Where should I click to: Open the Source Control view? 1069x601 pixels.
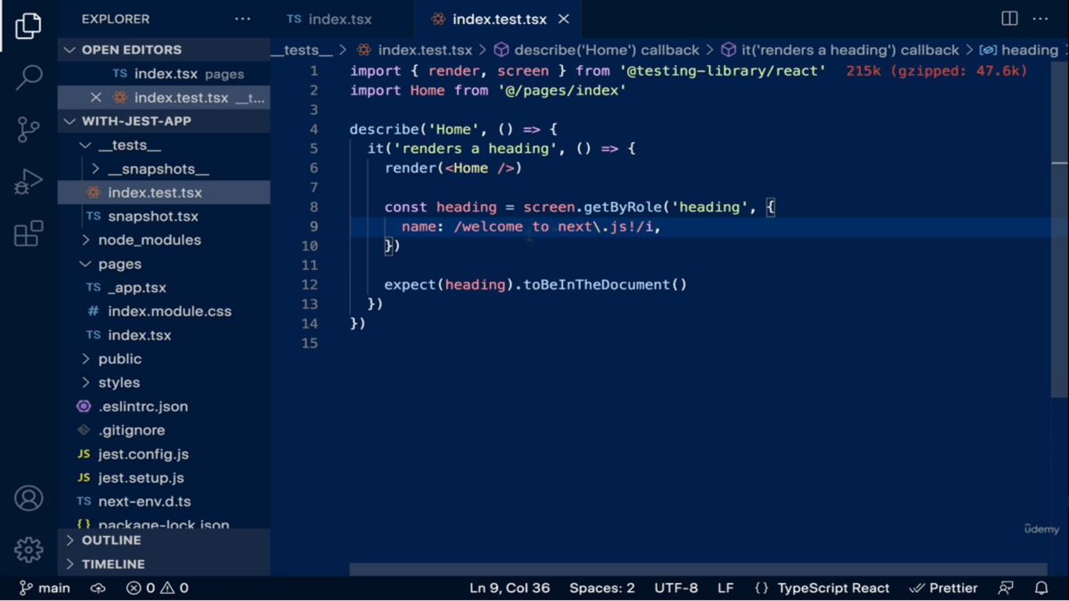coord(29,129)
